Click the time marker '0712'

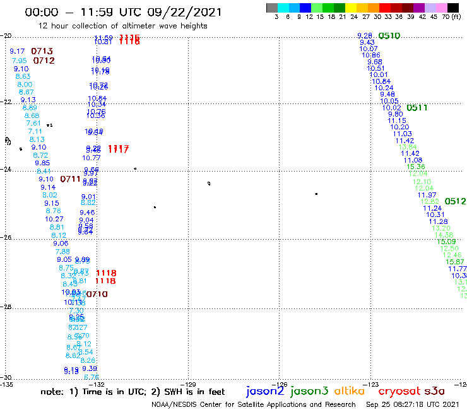[x=44, y=61]
